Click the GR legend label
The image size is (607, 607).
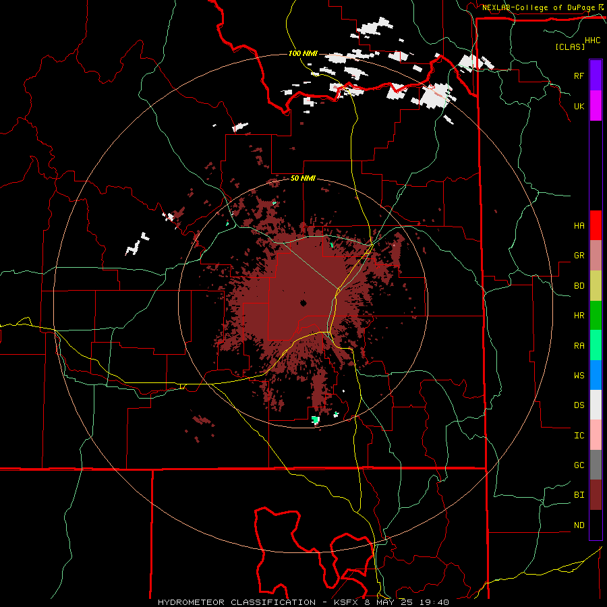click(579, 256)
